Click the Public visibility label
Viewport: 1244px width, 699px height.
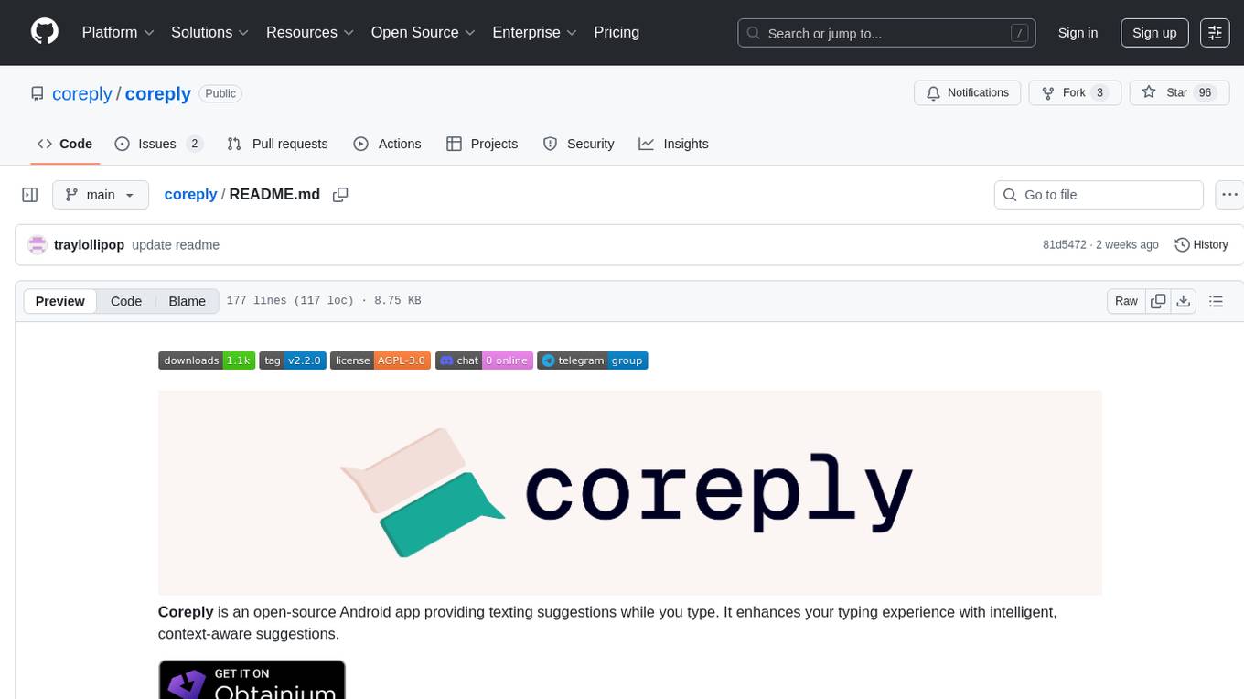[x=220, y=93]
